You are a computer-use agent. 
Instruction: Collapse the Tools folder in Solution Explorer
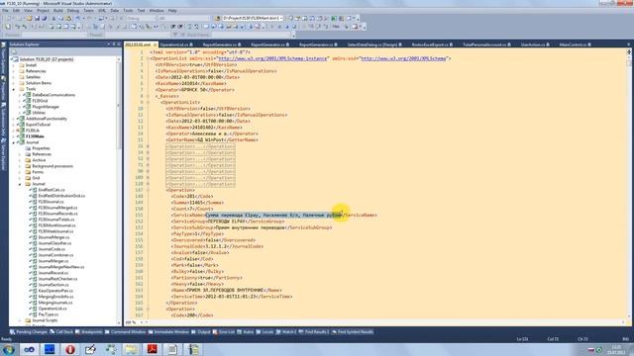(14, 89)
